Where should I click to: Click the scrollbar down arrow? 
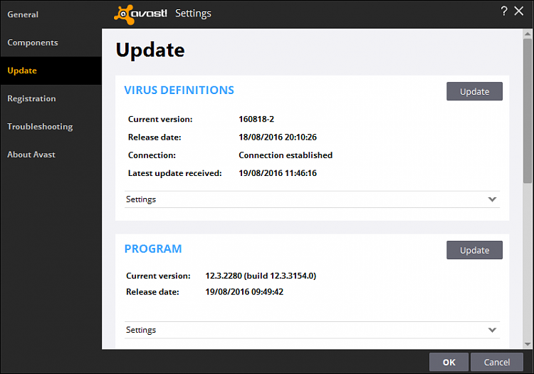tap(528, 344)
